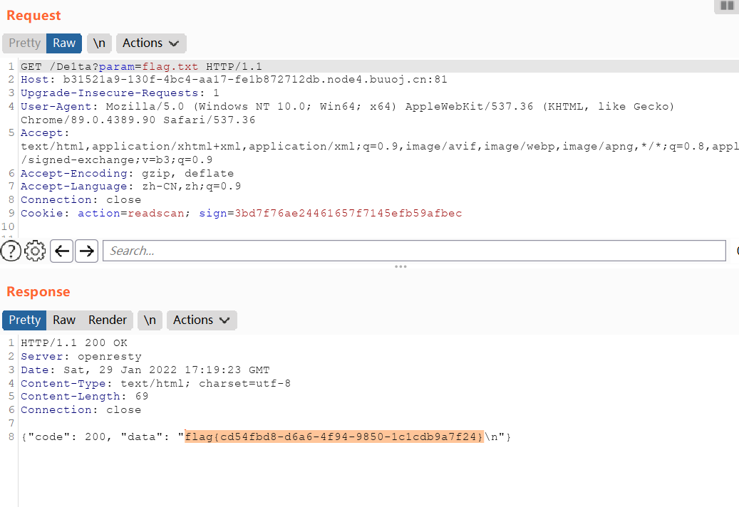Click the Upgrade-Insecure-Requests header
The image size is (739, 507).
[x=120, y=93]
